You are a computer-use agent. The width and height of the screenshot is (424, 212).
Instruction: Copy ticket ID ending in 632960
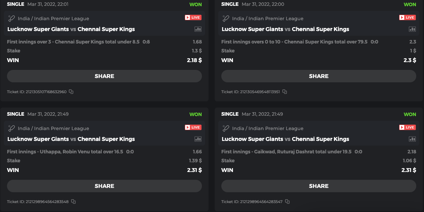pos(71,92)
